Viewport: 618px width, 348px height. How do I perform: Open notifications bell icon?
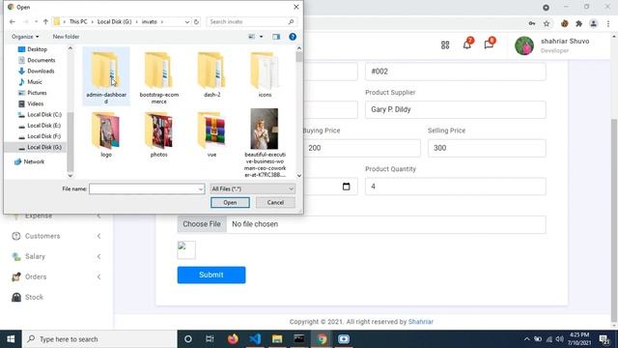pos(467,44)
